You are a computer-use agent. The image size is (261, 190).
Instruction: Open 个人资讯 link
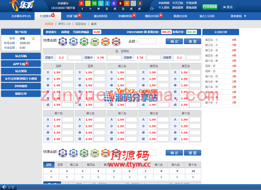164,8
